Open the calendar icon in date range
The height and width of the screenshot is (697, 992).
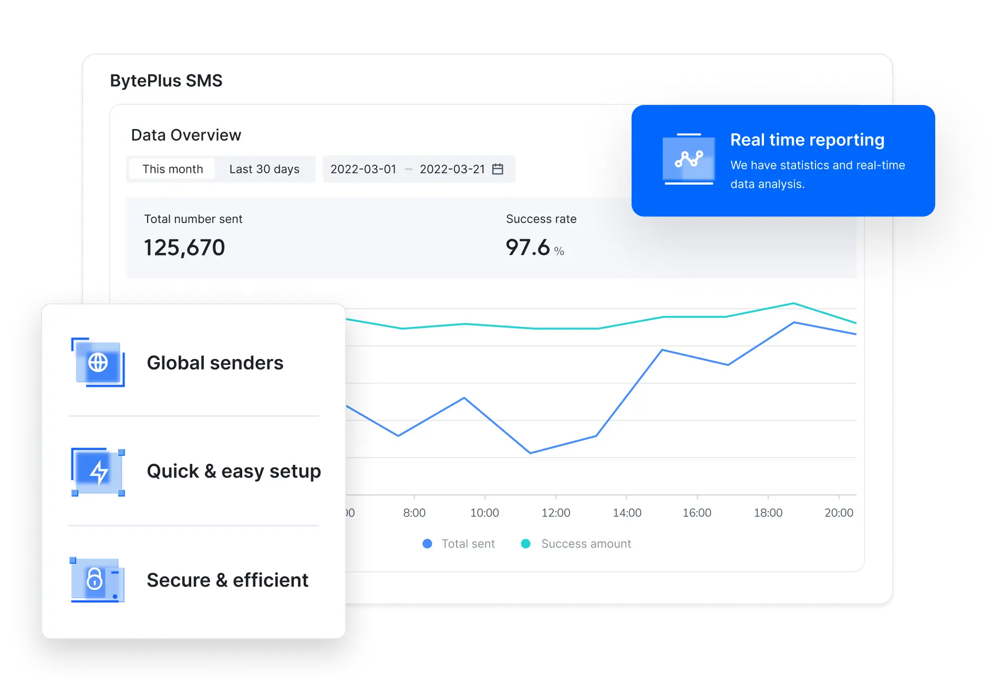tap(498, 169)
